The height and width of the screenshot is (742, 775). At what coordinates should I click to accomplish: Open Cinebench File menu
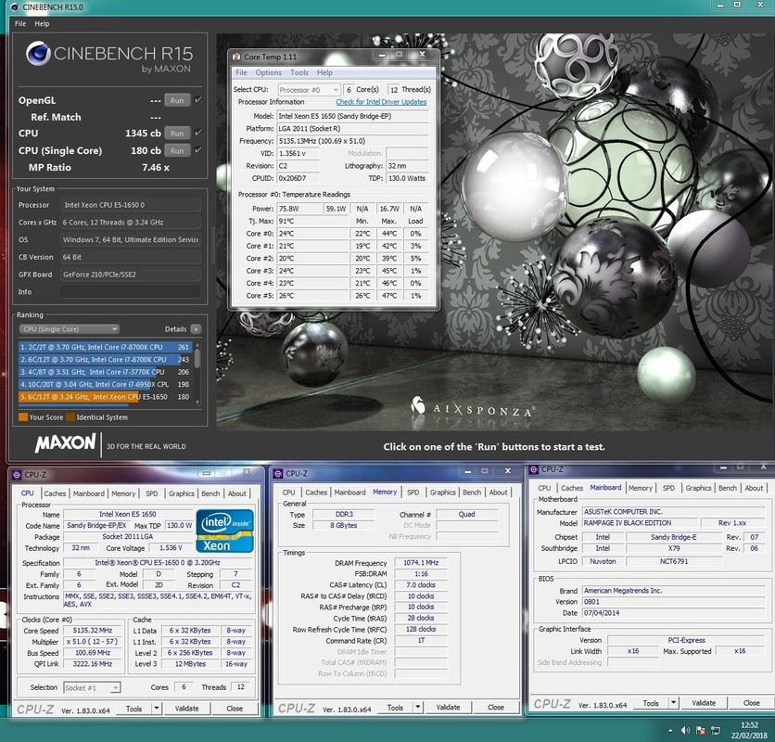[x=20, y=24]
